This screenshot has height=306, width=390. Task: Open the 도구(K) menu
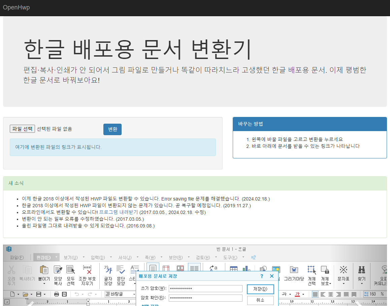[x=230, y=257]
